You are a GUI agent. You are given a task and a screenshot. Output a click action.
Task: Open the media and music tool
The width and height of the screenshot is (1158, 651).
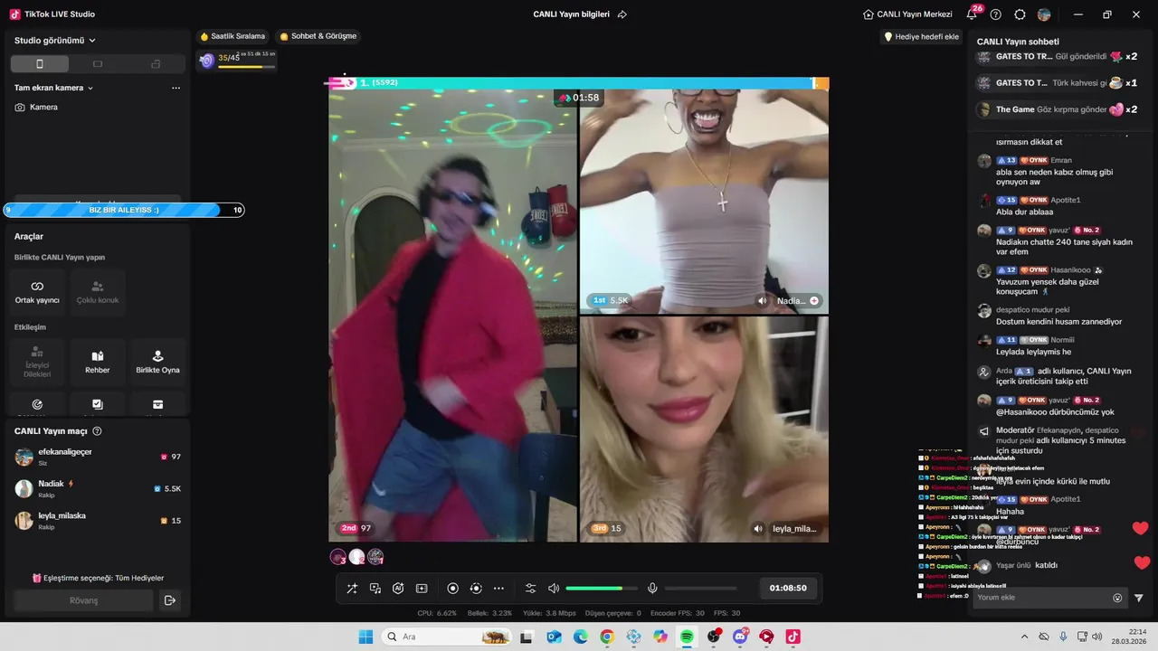tap(375, 589)
